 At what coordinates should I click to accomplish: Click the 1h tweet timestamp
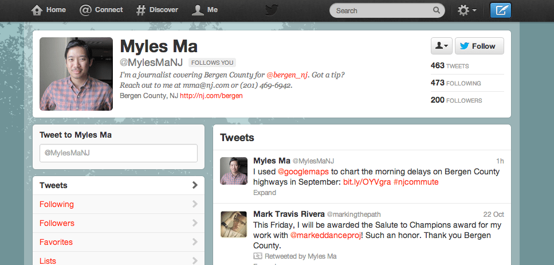coord(500,161)
